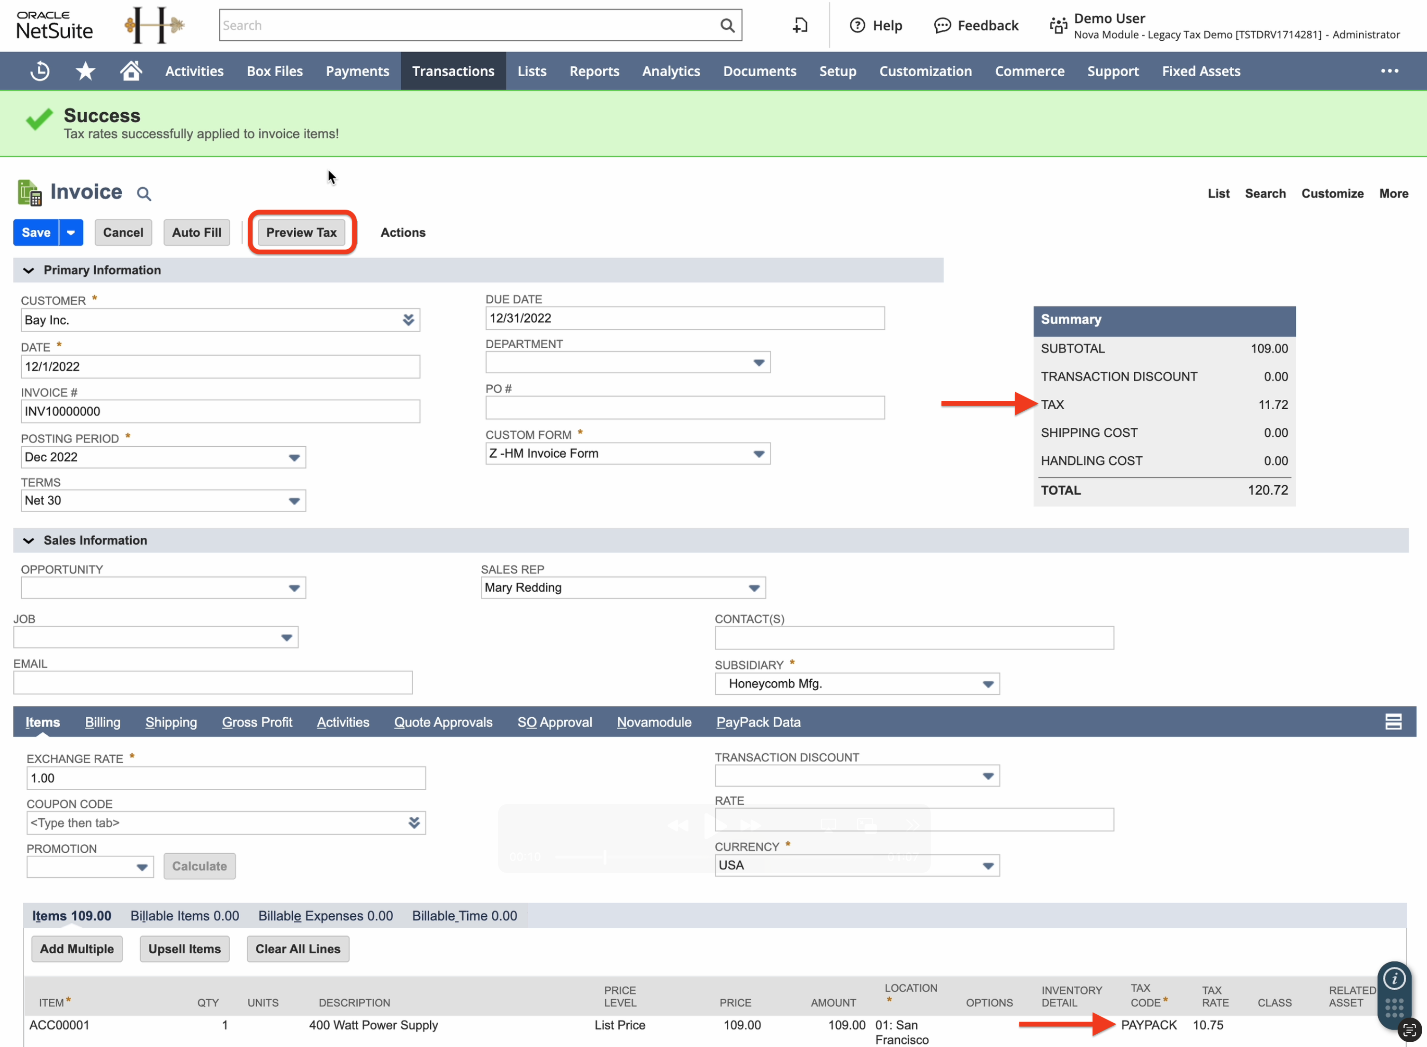This screenshot has height=1047, width=1427.
Task: Open the ellipsis overflow menu in navigation bar
Action: click(x=1389, y=71)
